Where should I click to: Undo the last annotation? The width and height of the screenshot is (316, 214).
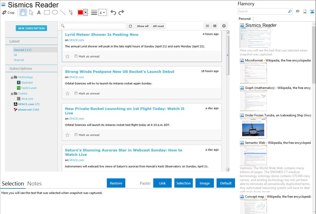(x=113, y=12)
